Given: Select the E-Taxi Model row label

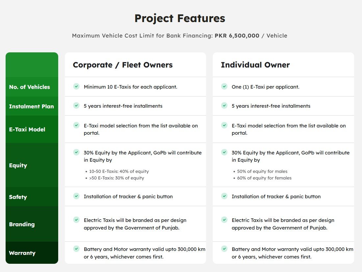Looking at the screenshot, I should pyautogui.click(x=27, y=129).
